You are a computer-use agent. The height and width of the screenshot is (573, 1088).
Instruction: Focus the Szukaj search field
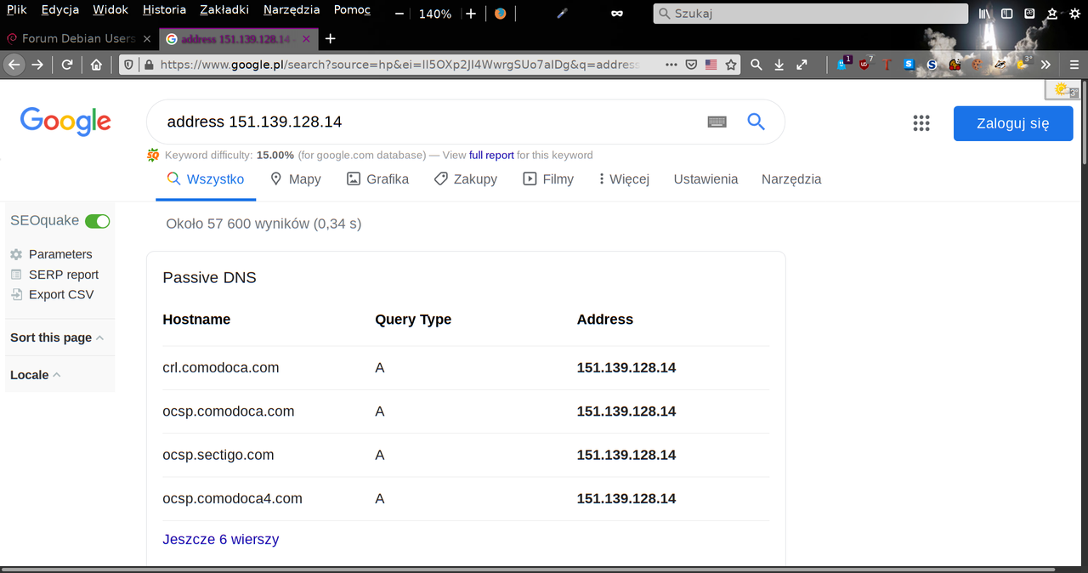point(811,14)
